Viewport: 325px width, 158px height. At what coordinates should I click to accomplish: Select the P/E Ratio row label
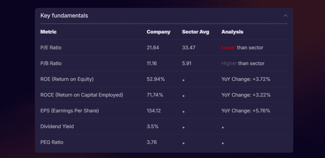[x=51, y=48]
